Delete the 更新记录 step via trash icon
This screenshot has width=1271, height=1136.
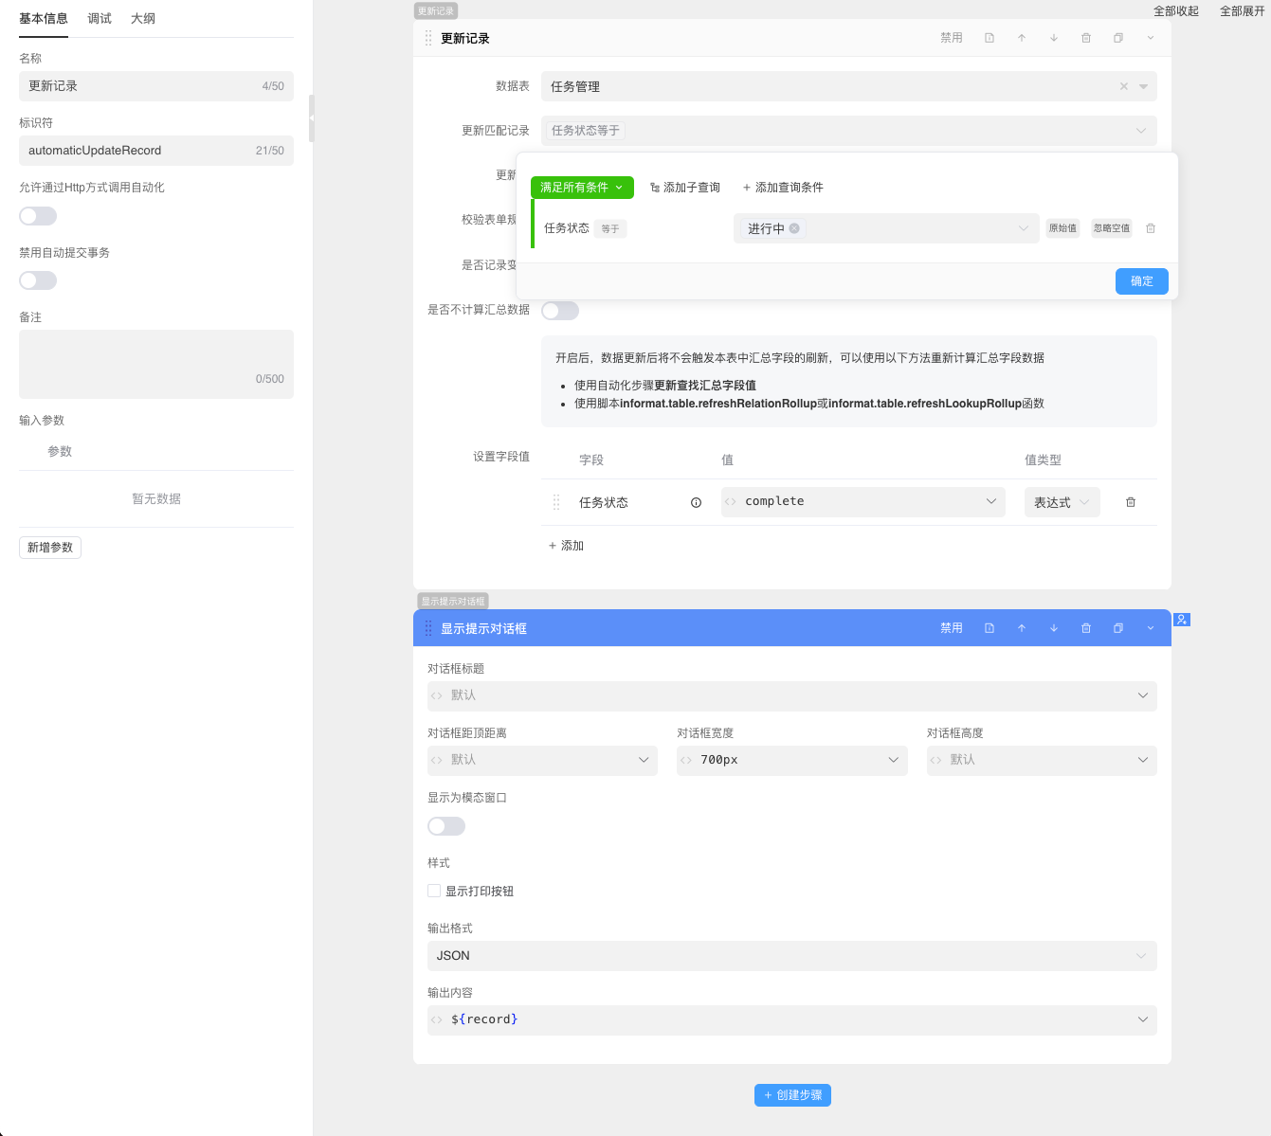[1086, 38]
